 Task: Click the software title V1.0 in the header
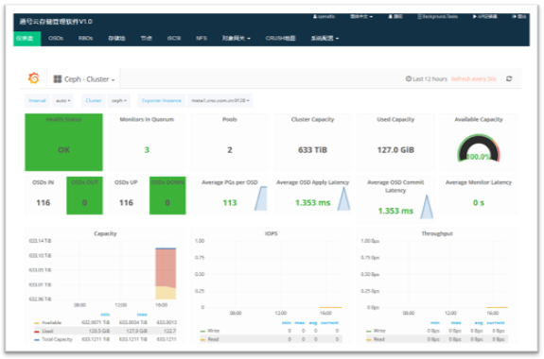tap(56, 22)
